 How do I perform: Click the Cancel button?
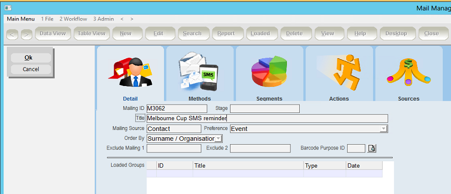pyautogui.click(x=31, y=69)
